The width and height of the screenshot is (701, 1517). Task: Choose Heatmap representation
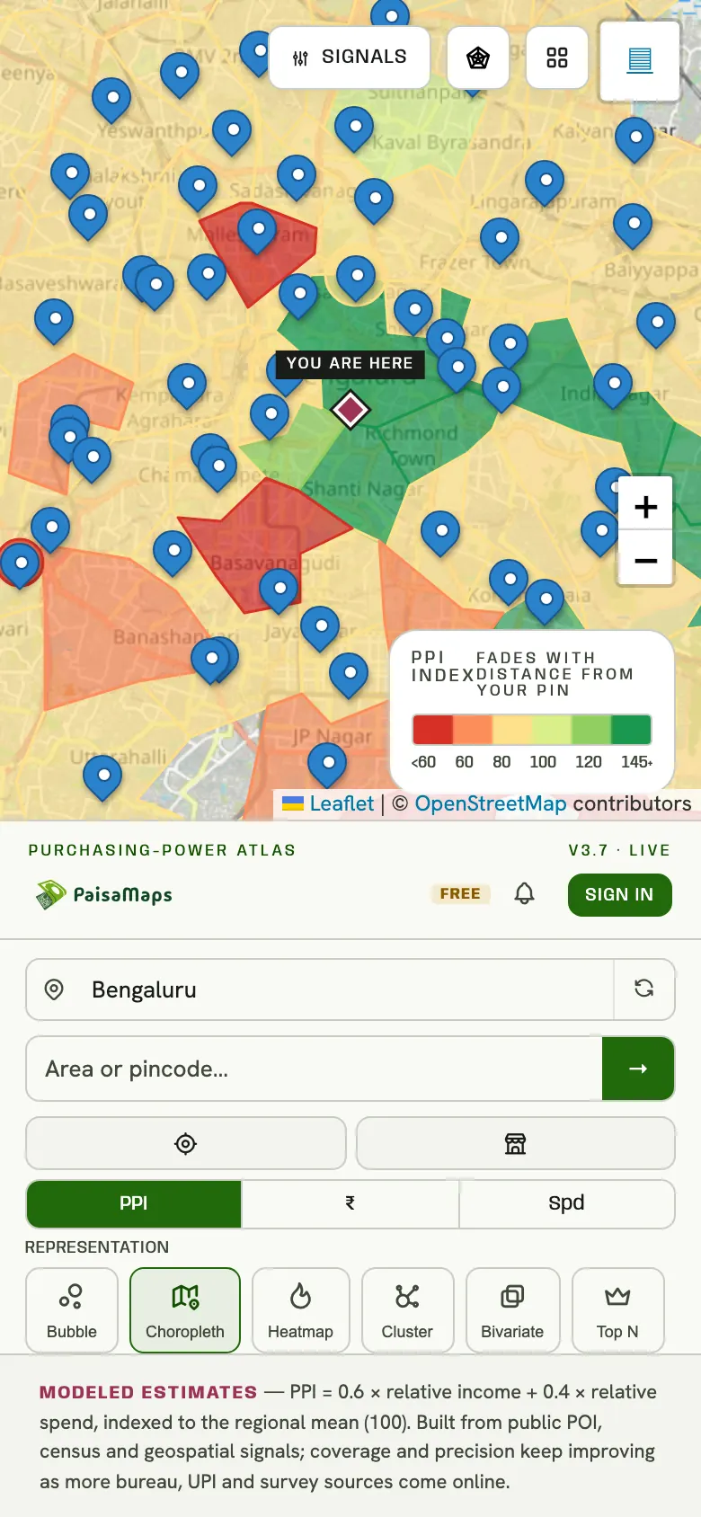[x=301, y=1310]
